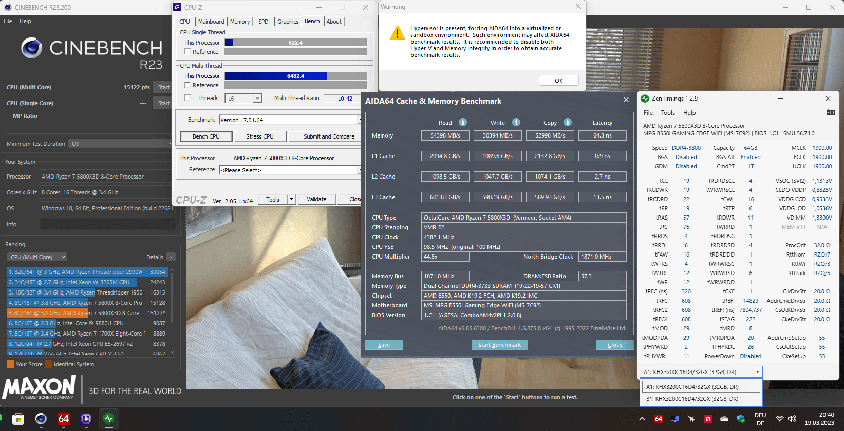844x431 pixels.
Task: Click the airplane tray icon
Action: [x=691, y=419]
